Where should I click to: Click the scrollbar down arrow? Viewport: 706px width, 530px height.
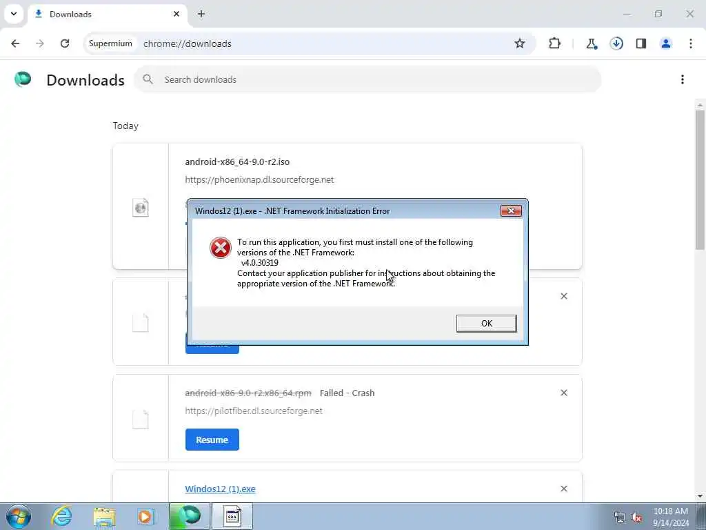[x=700, y=495]
